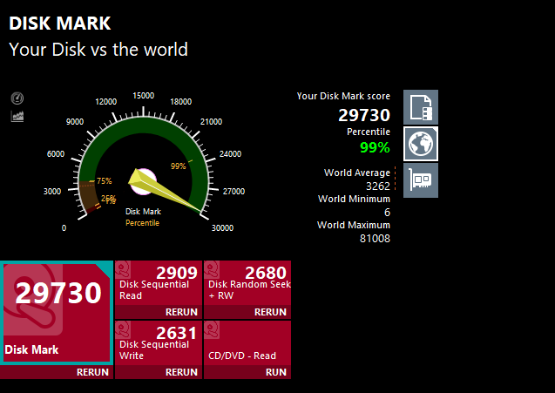The width and height of the screenshot is (555, 393).
Task: Click the hard drive icon on Sequential Read tile
Action: click(123, 270)
